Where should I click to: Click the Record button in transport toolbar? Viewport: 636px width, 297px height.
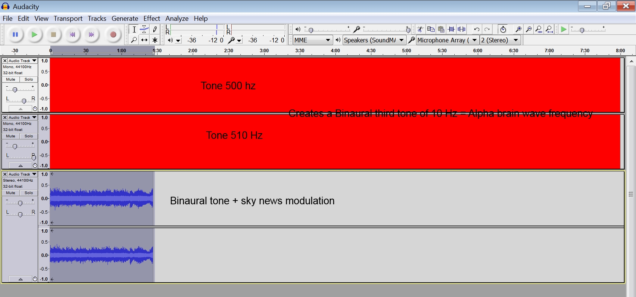click(x=113, y=35)
